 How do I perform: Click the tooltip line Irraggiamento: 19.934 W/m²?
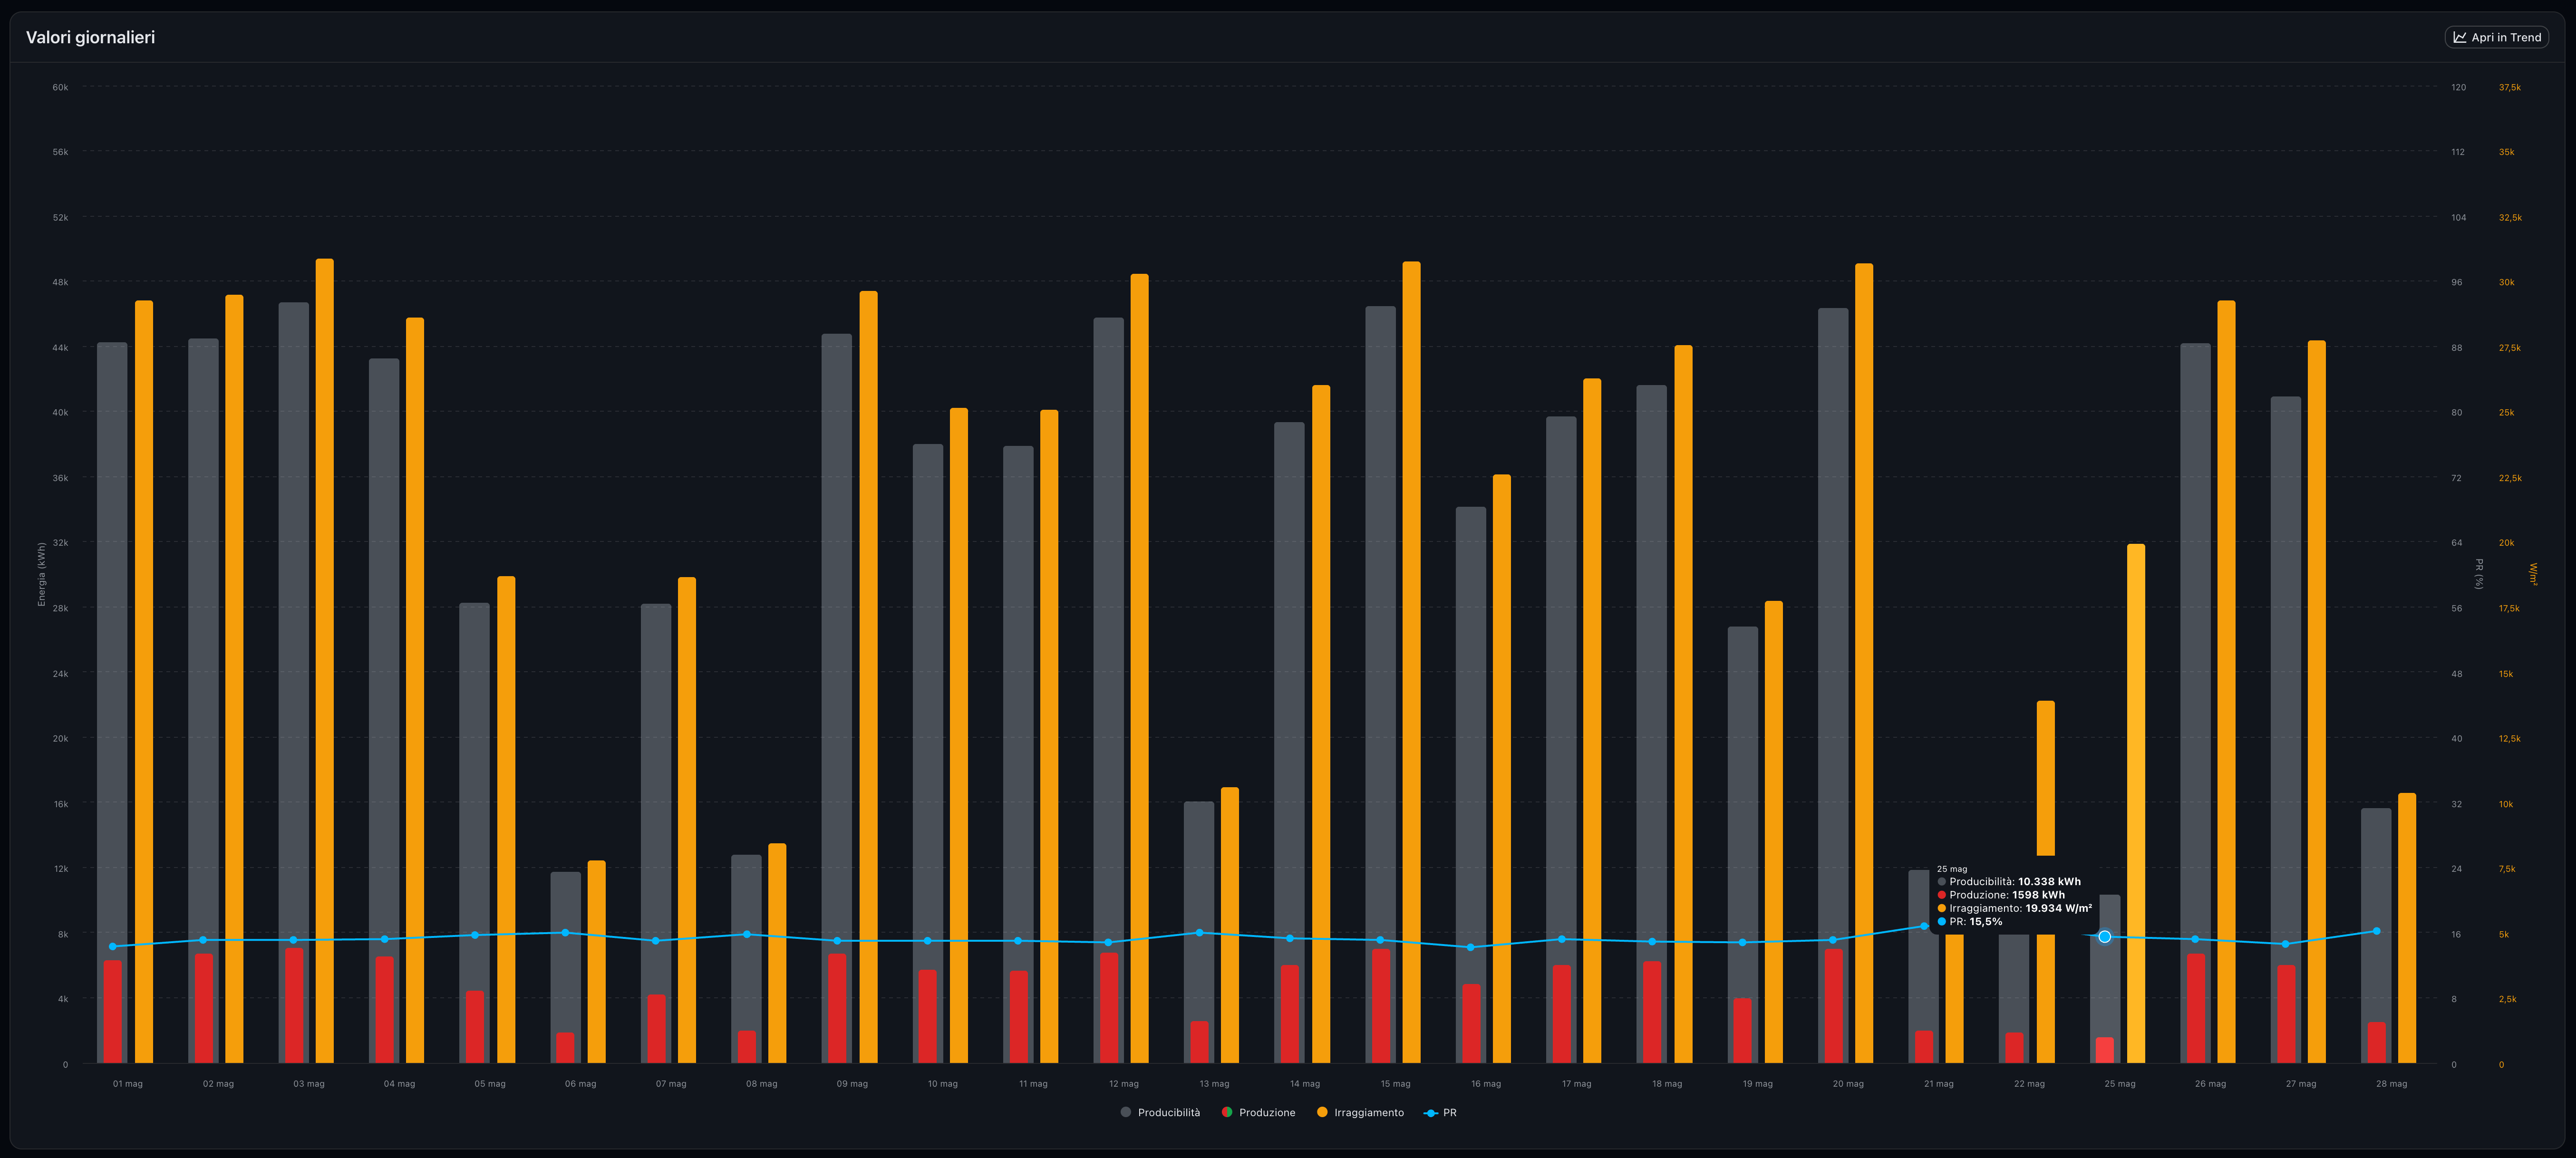click(2014, 908)
